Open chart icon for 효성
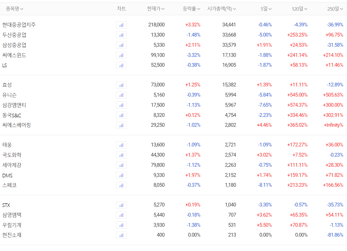This screenshot has height=251, width=347. pyautogui.click(x=121, y=85)
